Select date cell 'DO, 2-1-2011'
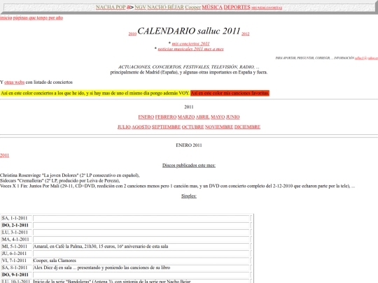The image size is (378, 283). pos(16,225)
